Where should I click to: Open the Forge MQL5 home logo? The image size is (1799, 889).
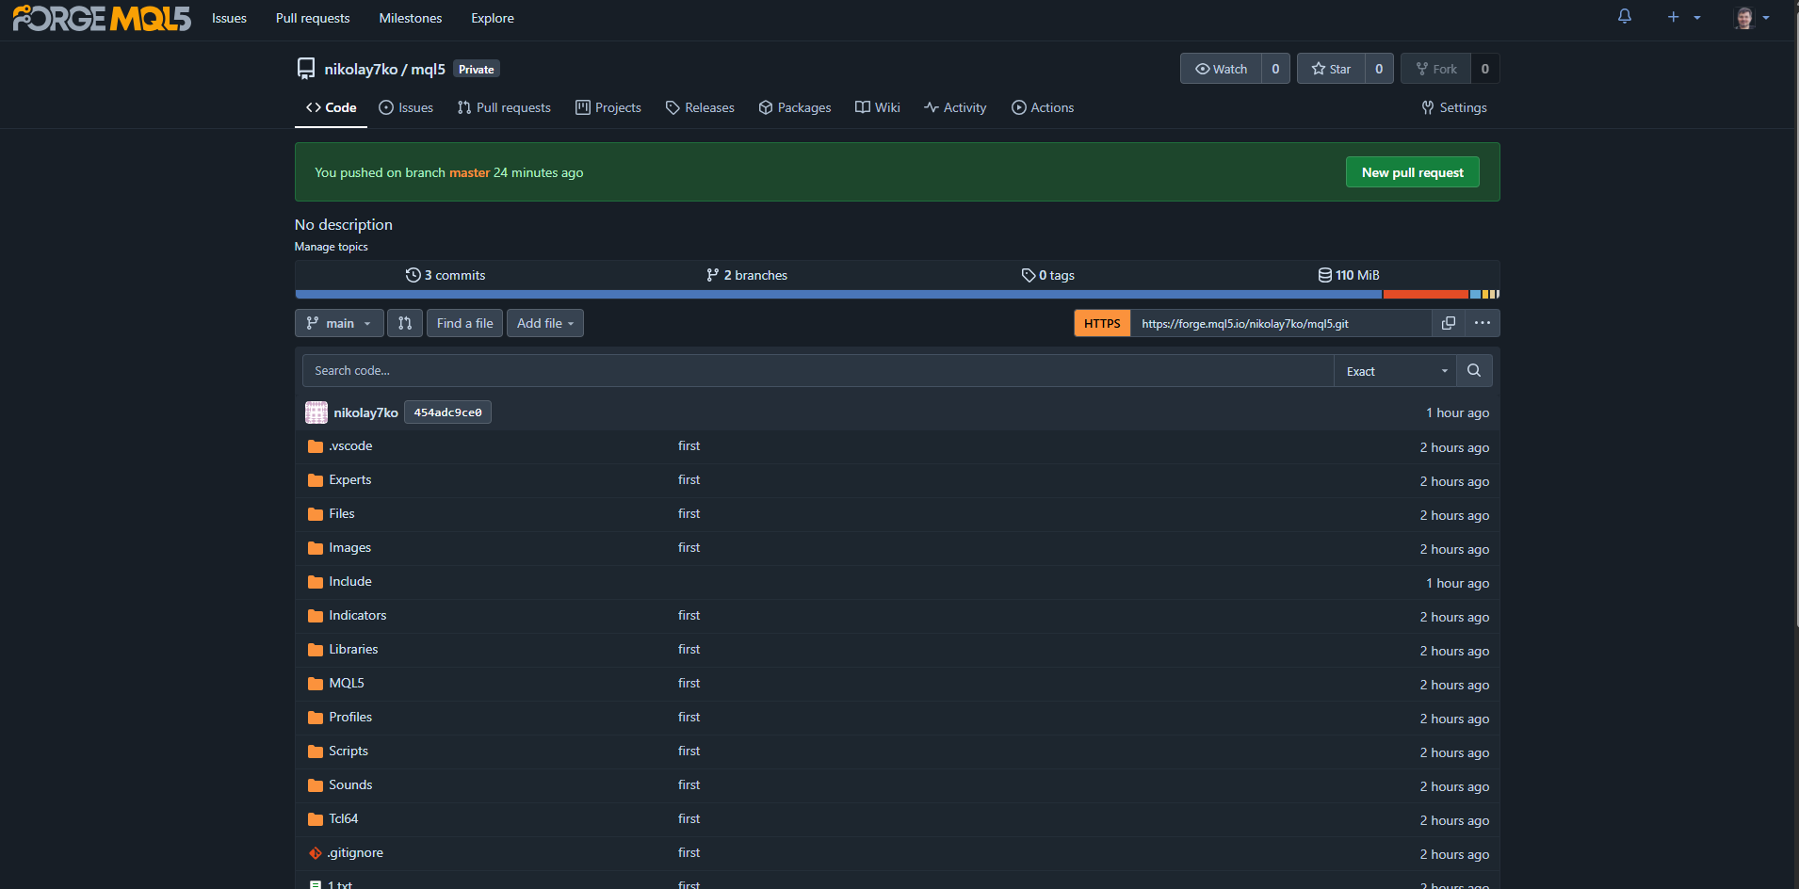tap(102, 18)
